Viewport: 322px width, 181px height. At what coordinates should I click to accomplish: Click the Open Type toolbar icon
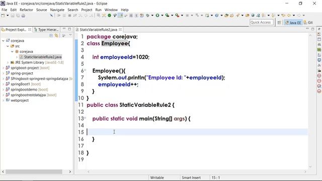tap(226, 16)
